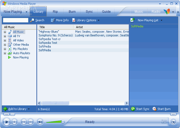Click the horizontal scrollbar right arrow
Image resolution: width=180 pixels, height=128 pixels.
(x=126, y=103)
